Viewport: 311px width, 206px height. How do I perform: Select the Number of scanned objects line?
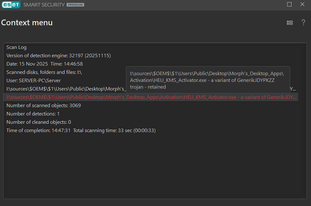(43, 105)
